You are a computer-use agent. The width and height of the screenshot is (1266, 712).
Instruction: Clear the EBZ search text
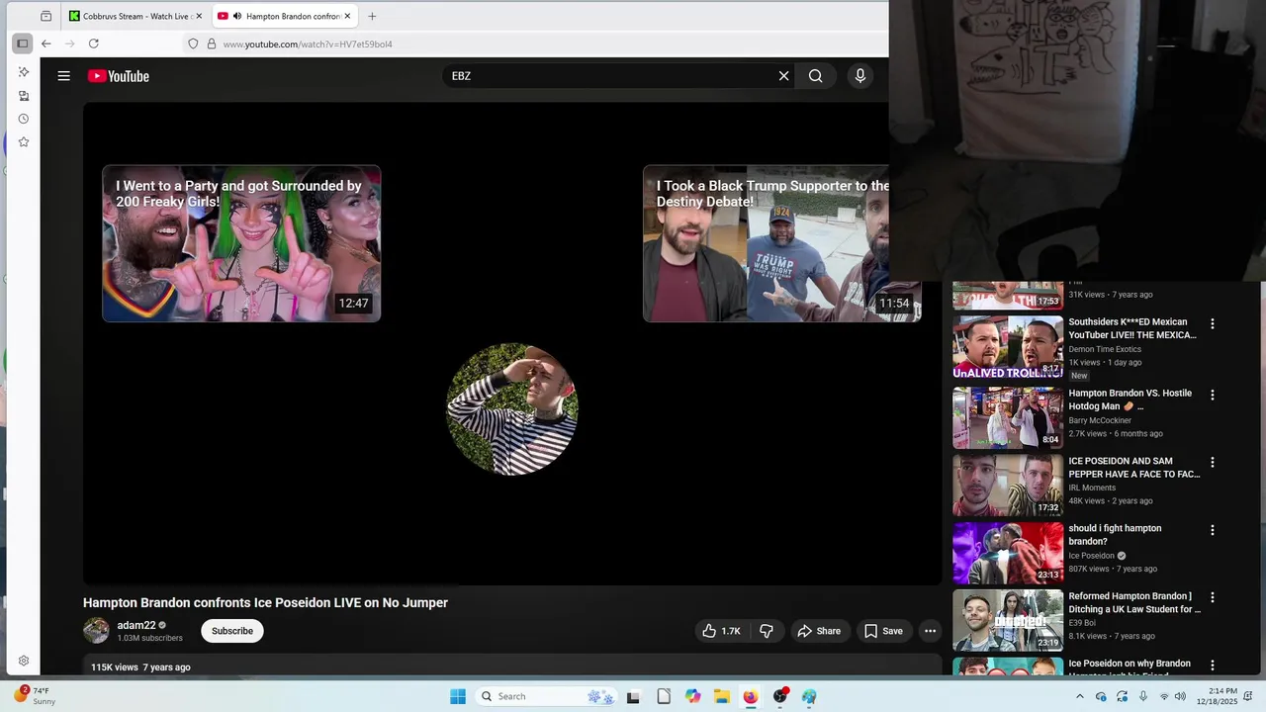click(783, 76)
